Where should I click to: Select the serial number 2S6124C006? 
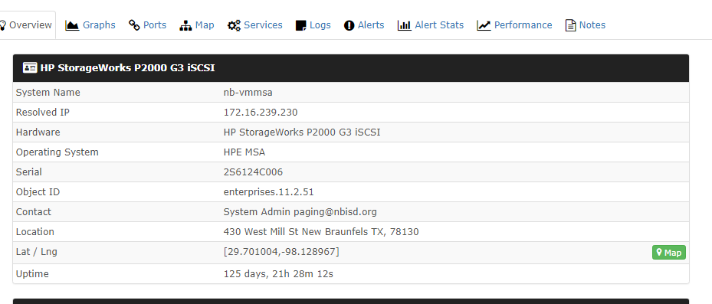coord(253,172)
